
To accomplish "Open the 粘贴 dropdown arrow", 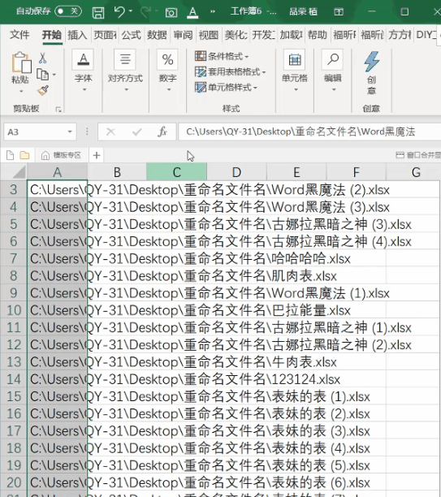I will pos(21,91).
